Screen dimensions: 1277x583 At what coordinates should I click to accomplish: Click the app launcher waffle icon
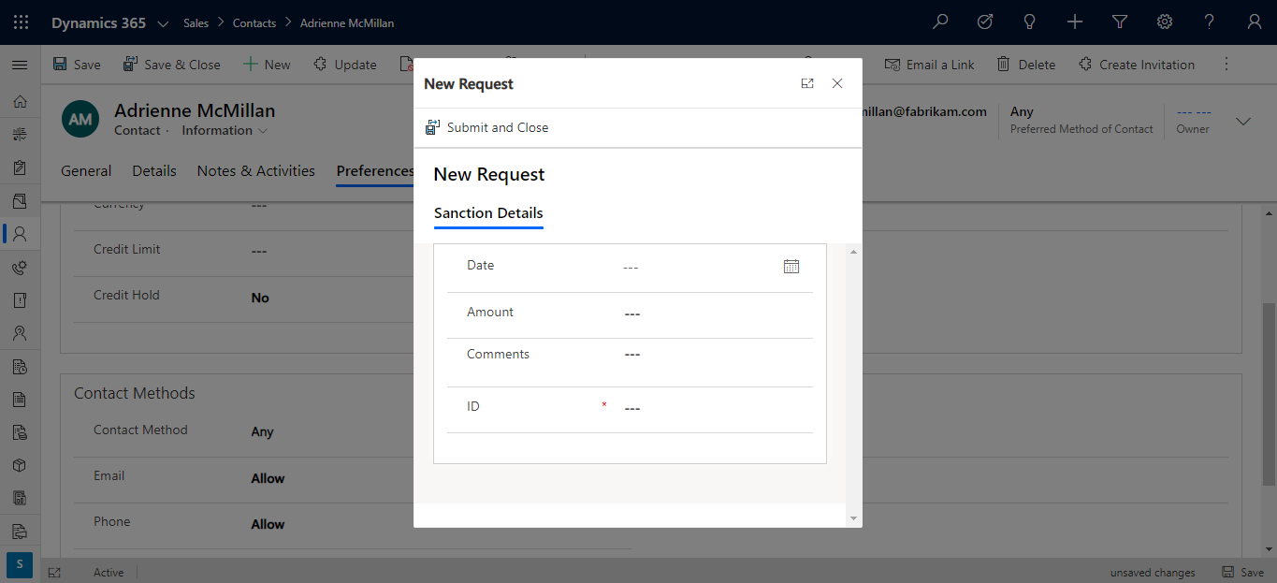pyautogui.click(x=20, y=21)
